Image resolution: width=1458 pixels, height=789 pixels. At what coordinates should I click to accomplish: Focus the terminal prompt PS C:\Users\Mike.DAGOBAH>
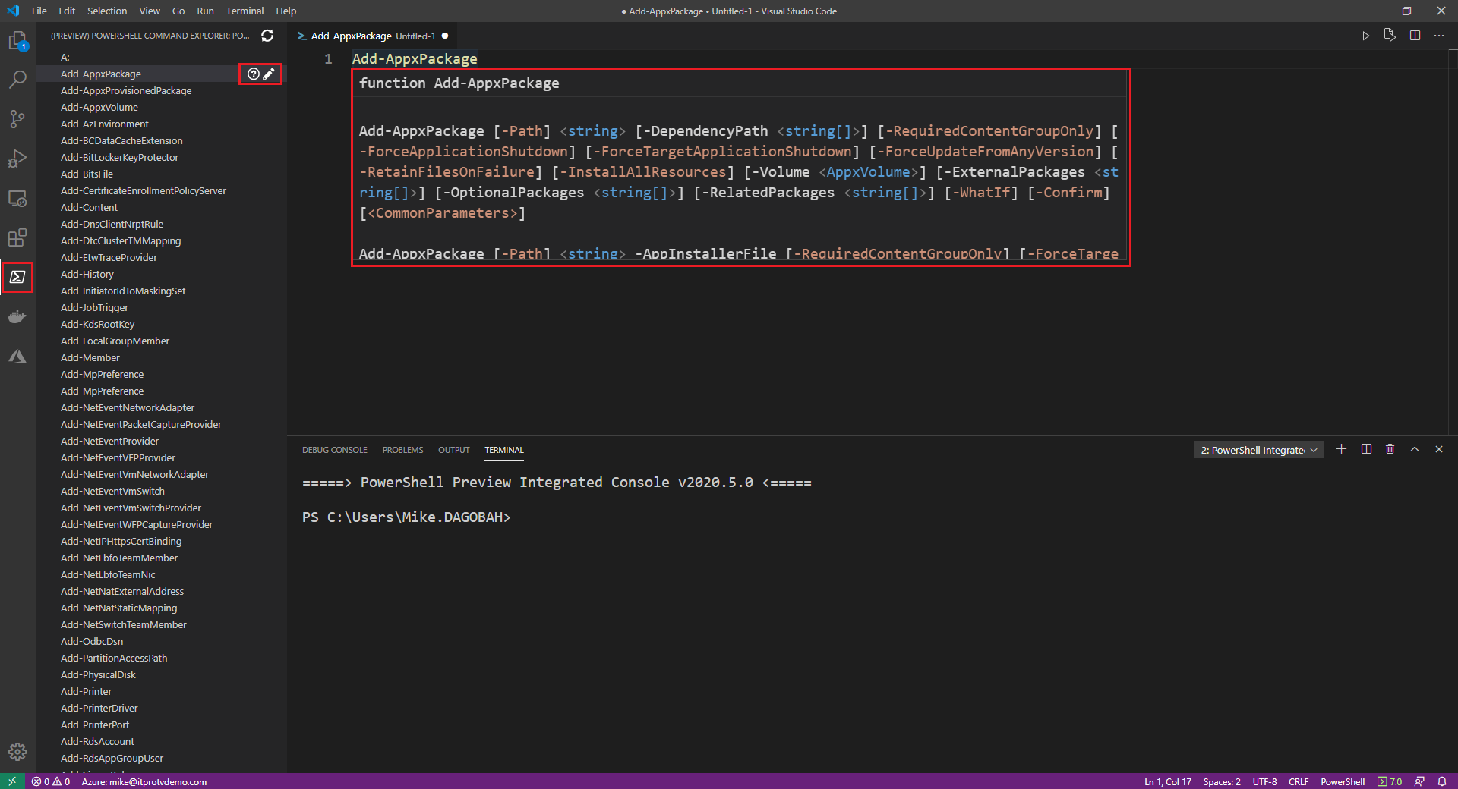point(406,517)
